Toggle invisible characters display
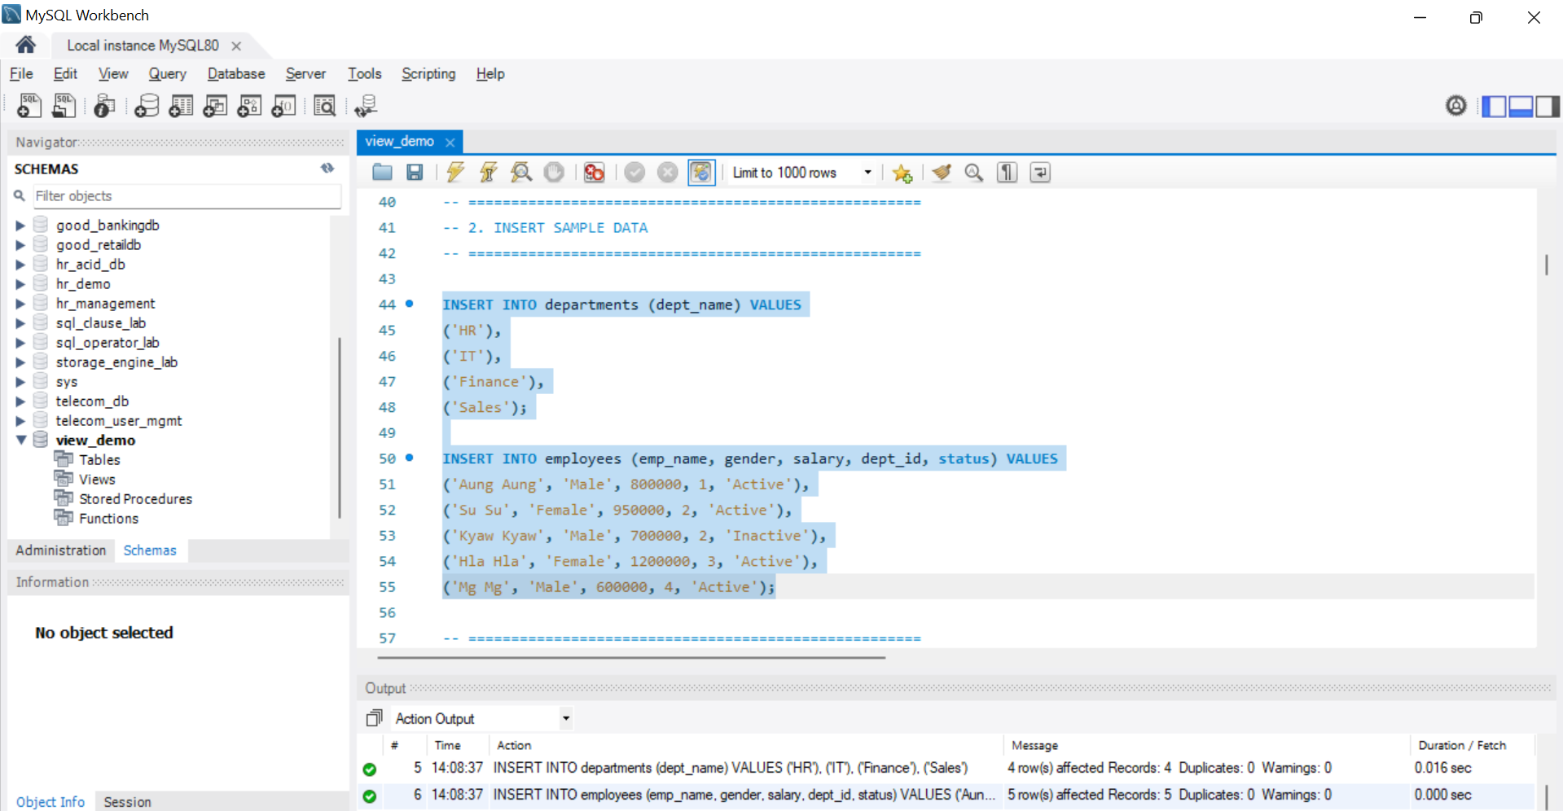Screen dimensions: 1563x811 (1007, 172)
